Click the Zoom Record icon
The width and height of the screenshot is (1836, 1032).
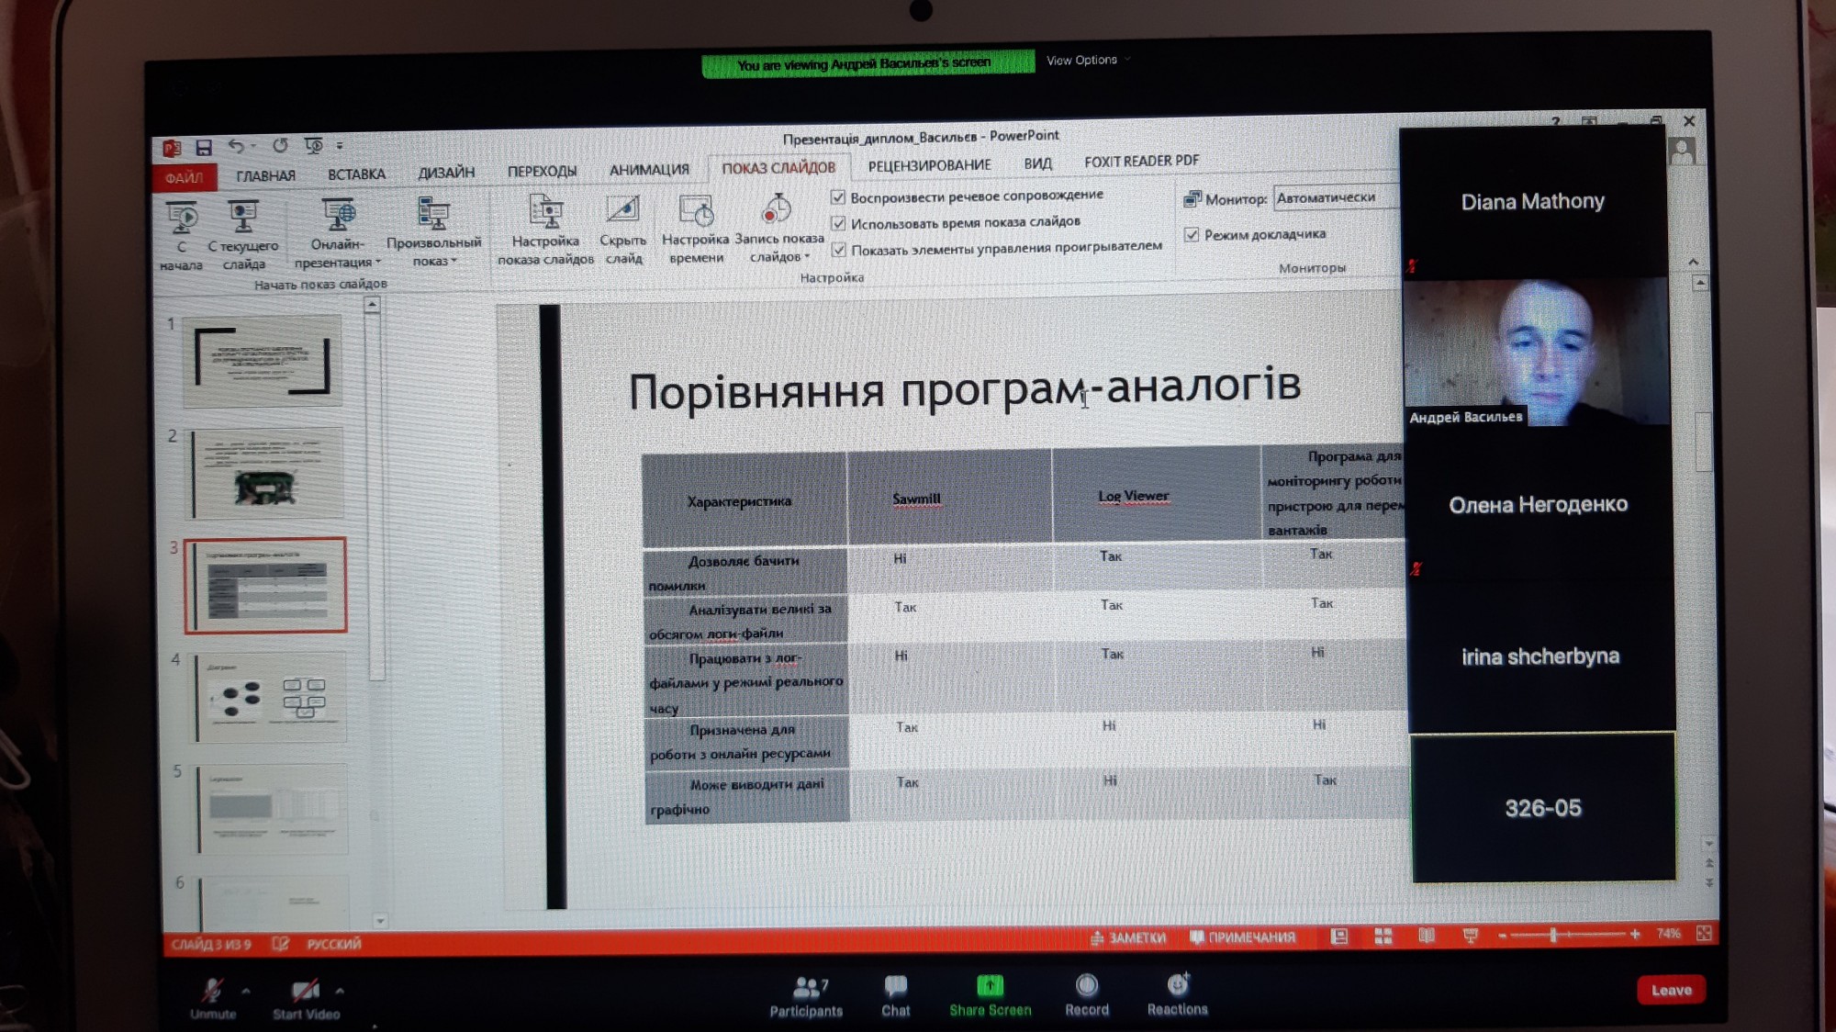click(x=1087, y=985)
